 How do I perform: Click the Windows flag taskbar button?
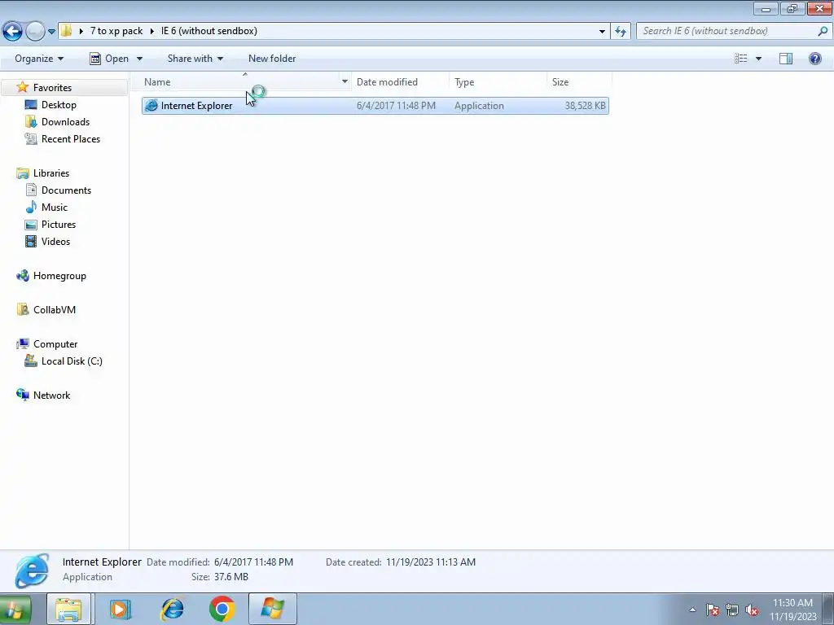coord(272,609)
